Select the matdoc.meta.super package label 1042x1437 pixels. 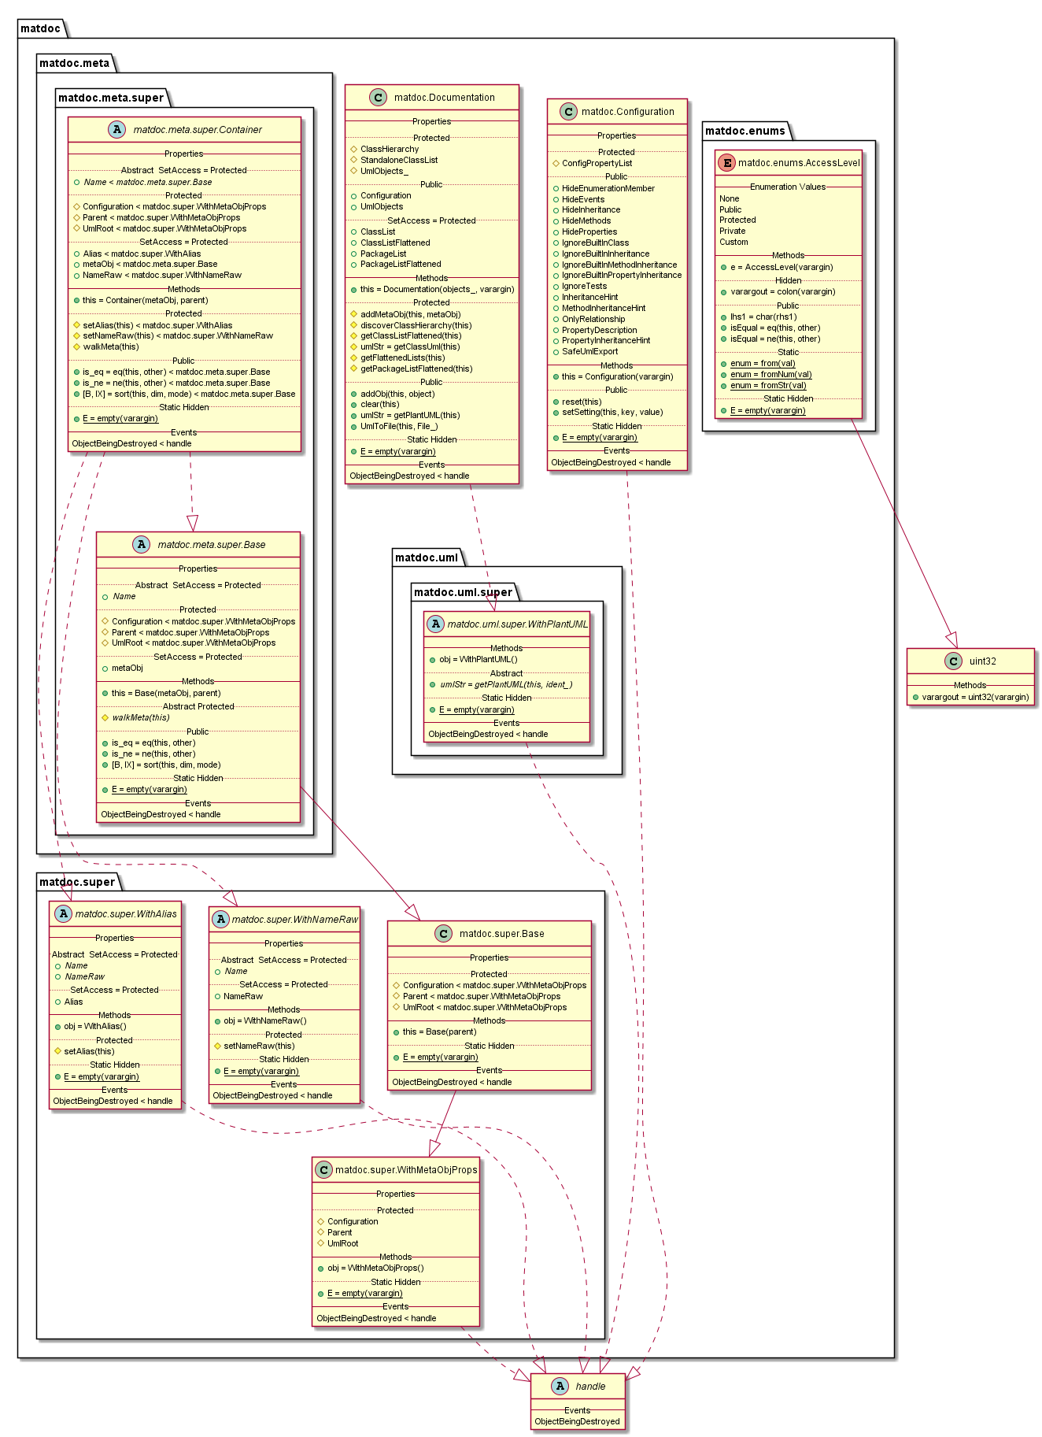[111, 98]
